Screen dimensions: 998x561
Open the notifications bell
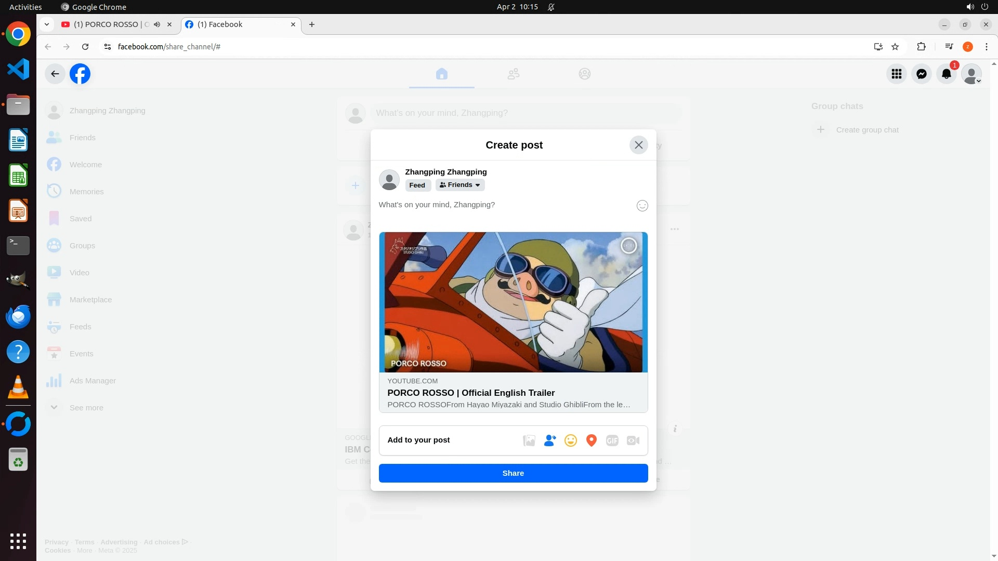click(x=946, y=74)
